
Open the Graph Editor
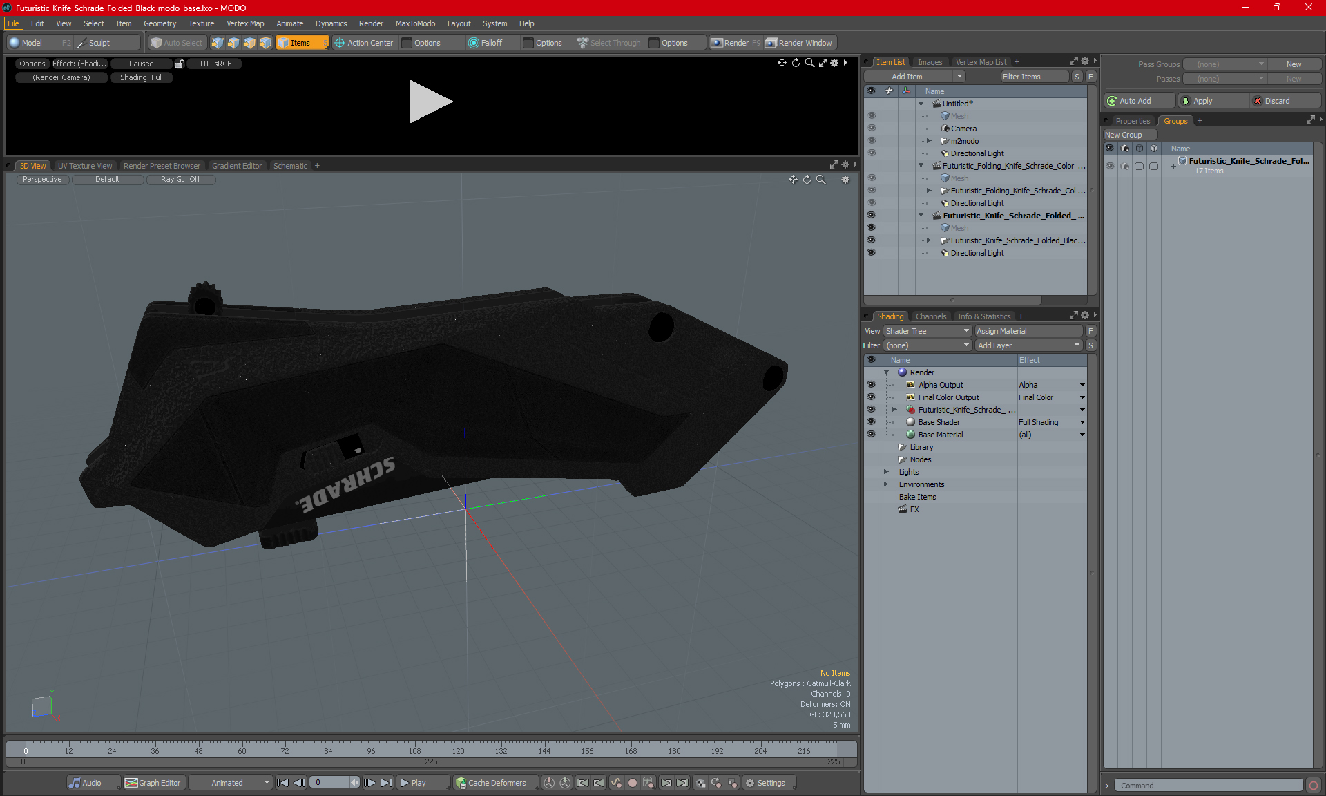pyautogui.click(x=153, y=783)
